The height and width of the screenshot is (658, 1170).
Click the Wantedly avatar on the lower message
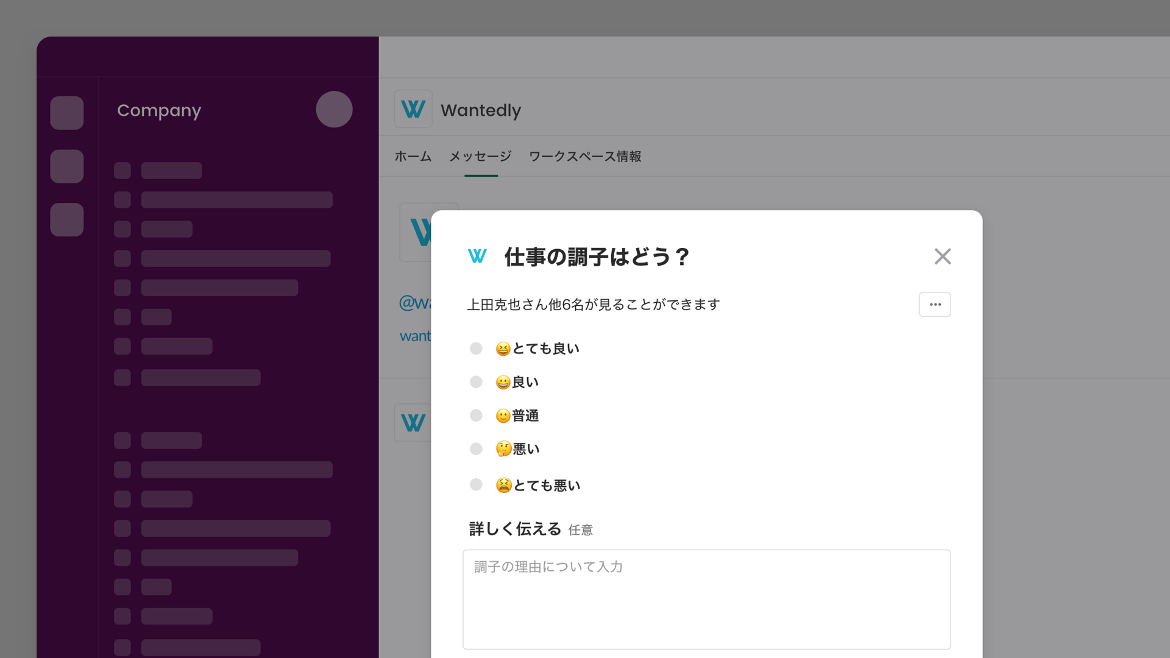tap(413, 422)
